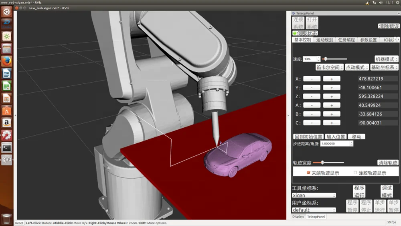Viewport: 401px width, 226px height.
Task: Toggle the 末端轨迹显示 checkbox
Action: click(308, 173)
